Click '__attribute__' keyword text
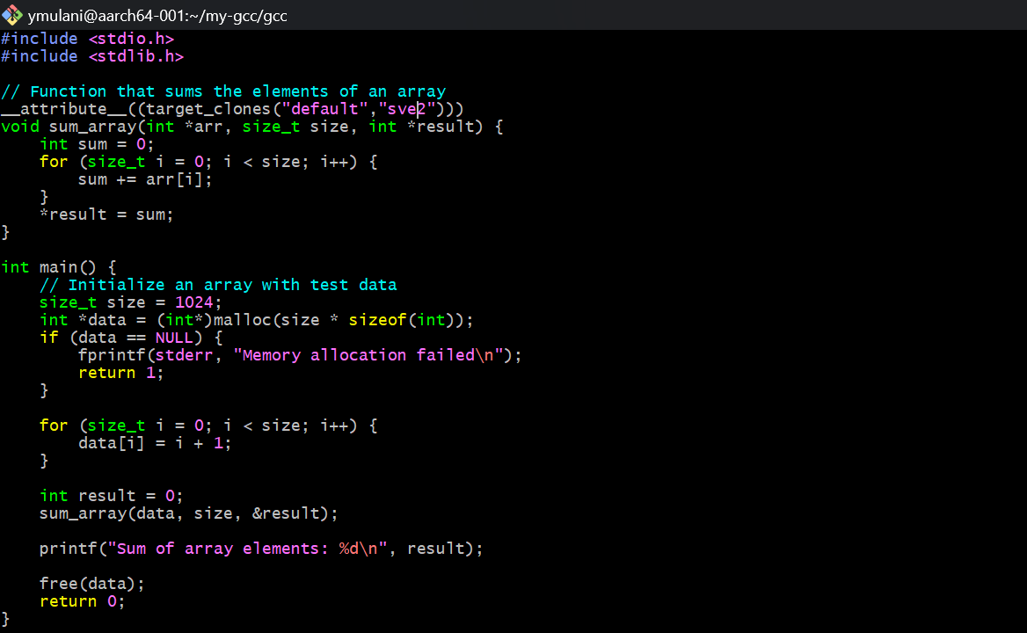Viewport: 1027px width, 633px height. click(x=63, y=109)
